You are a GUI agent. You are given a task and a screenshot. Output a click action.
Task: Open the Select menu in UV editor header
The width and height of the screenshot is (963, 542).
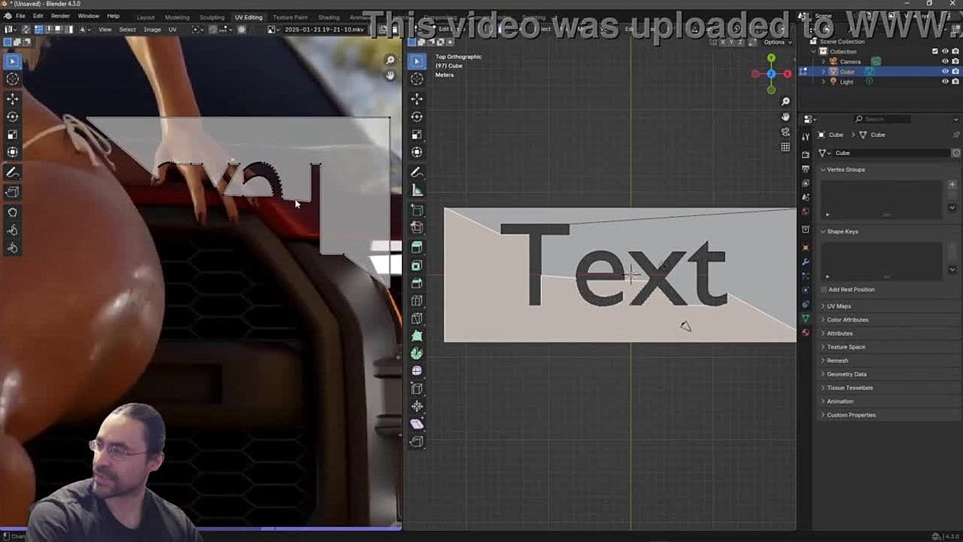click(127, 29)
